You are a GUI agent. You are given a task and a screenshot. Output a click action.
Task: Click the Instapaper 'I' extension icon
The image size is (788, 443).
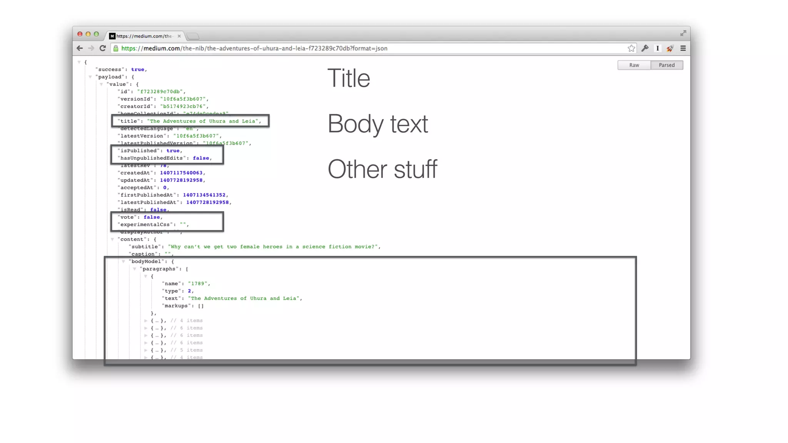pos(658,48)
